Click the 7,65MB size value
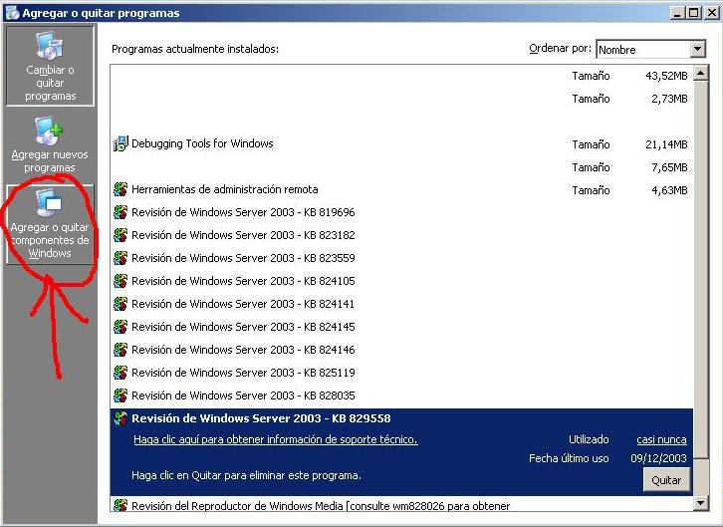This screenshot has width=723, height=527. click(669, 167)
